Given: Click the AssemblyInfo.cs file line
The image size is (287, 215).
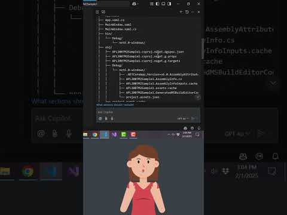Looking at the screenshot, I should pyautogui.click(x=154, y=79).
